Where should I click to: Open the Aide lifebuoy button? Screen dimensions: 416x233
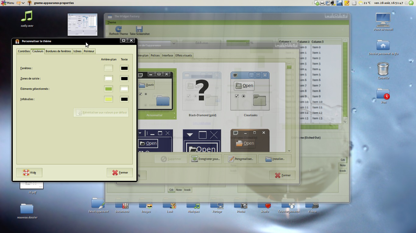coord(29,173)
